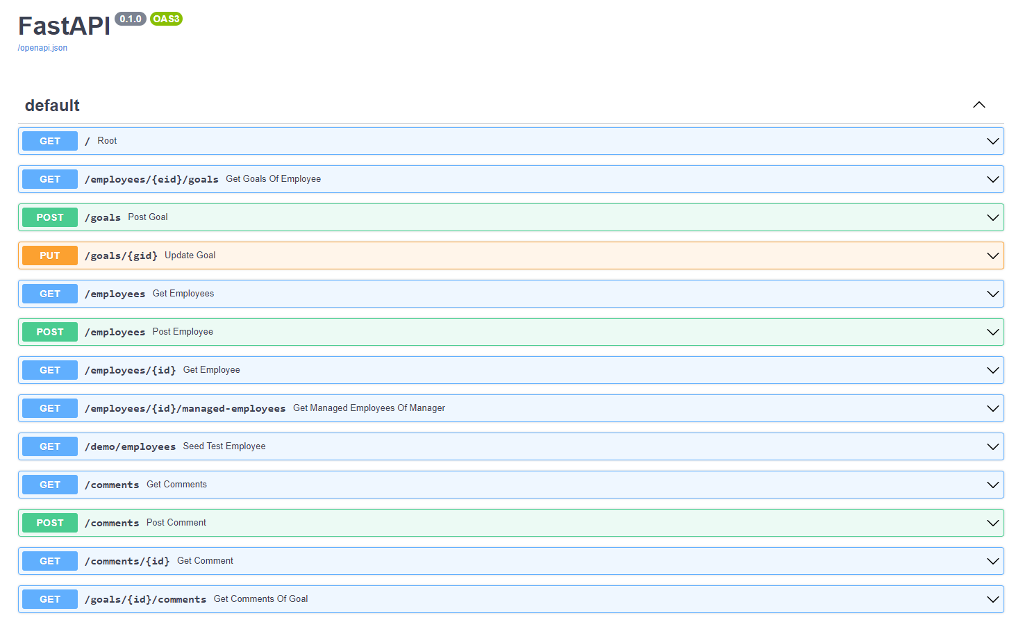Open the /demo/employees path

pos(130,446)
